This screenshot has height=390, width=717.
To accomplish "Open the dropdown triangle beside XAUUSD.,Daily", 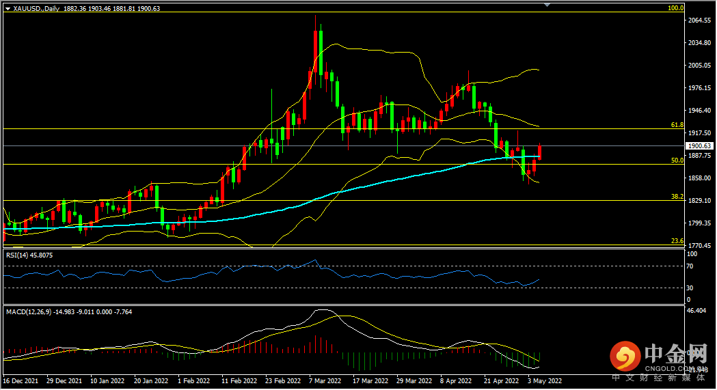I will 8,8.
